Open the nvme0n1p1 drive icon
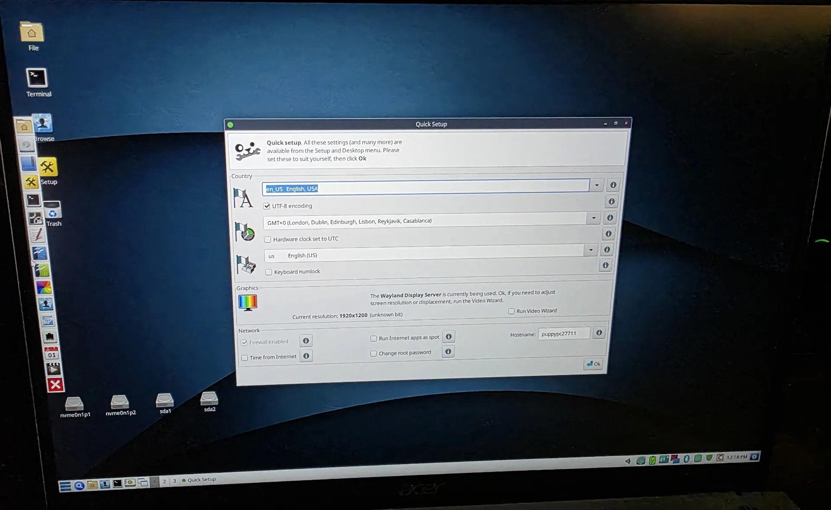This screenshot has width=831, height=510. (74, 404)
